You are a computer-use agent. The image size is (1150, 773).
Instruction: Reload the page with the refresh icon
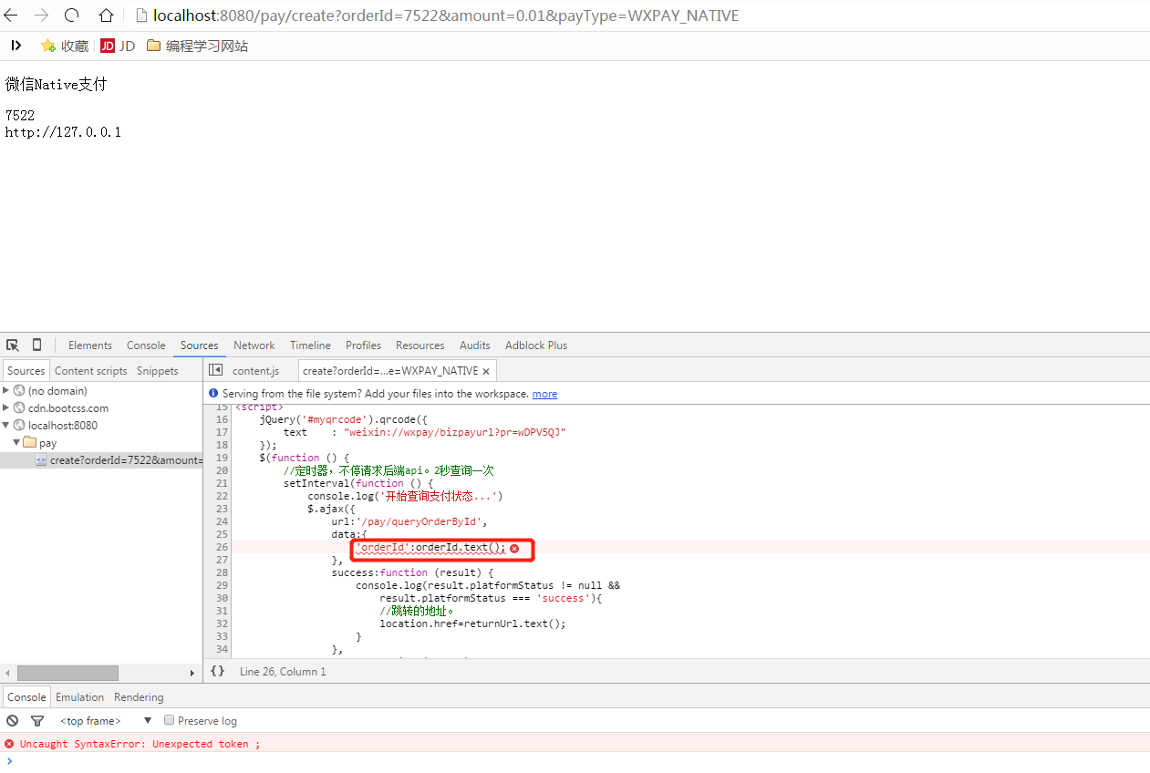72,15
